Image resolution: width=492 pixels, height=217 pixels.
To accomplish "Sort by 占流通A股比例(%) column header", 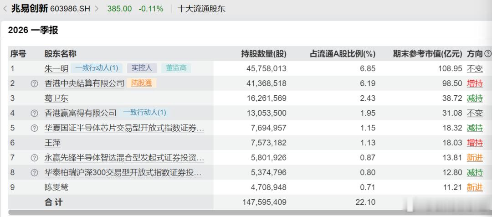I will pos(343,54).
